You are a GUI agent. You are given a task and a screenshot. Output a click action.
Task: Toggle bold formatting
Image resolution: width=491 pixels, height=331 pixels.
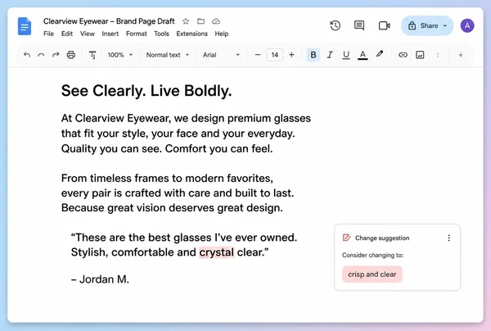tap(313, 55)
